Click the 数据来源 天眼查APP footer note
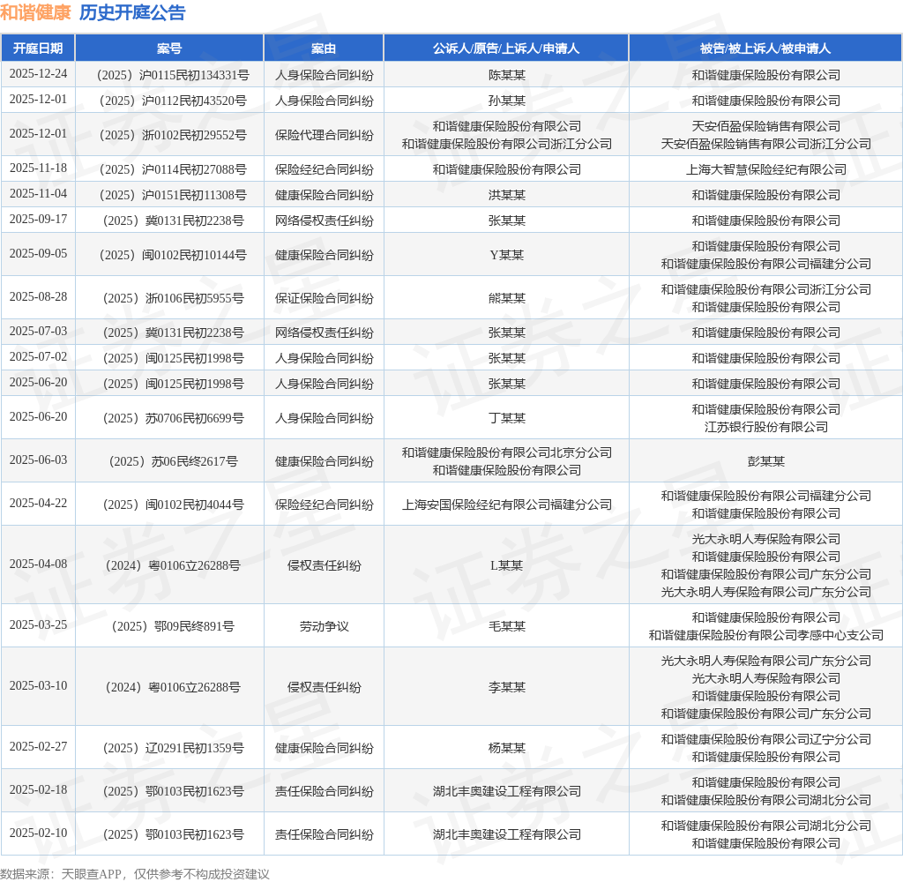Viewport: 903px width, 882px height. point(135,874)
